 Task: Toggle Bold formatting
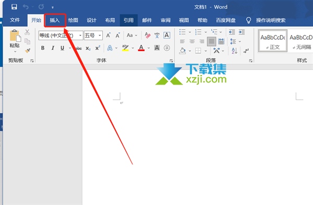coord(43,48)
